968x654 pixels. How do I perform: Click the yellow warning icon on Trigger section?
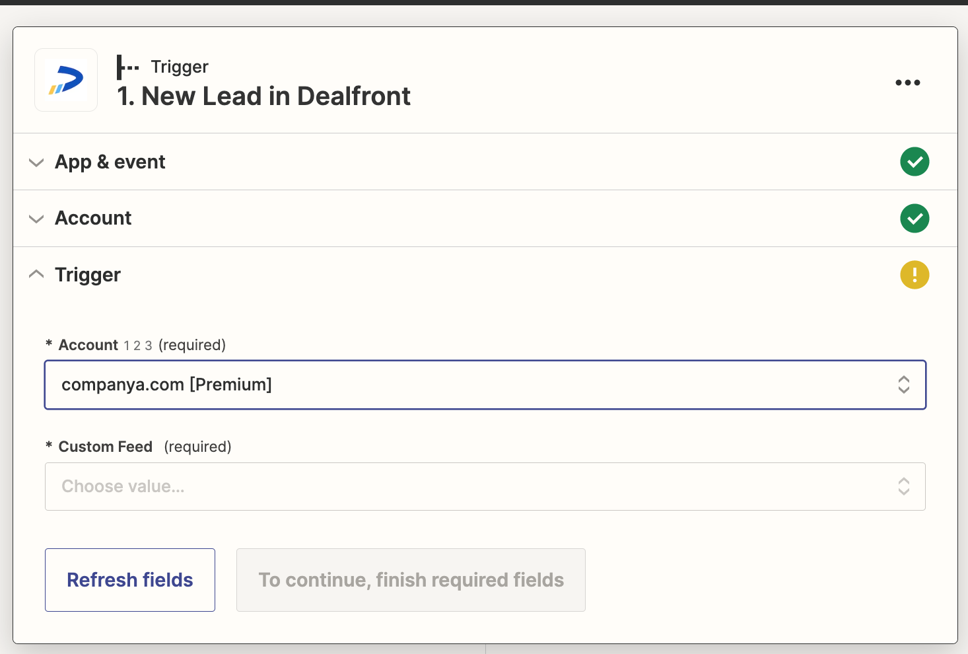(915, 274)
